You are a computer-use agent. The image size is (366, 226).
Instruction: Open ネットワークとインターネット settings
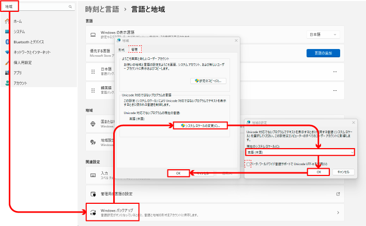click(7, 52)
